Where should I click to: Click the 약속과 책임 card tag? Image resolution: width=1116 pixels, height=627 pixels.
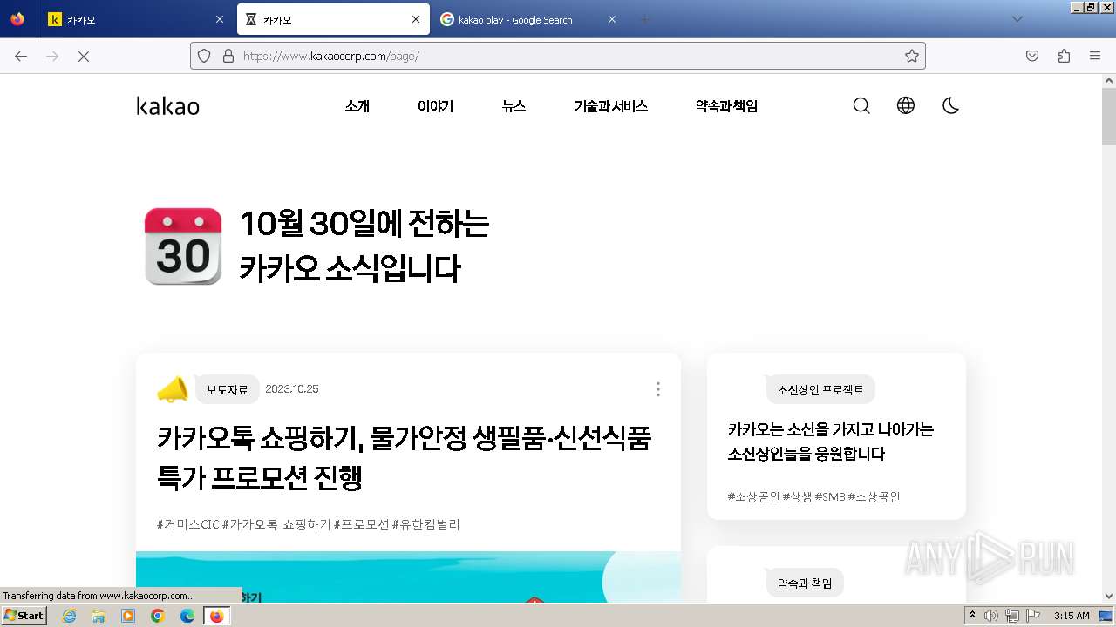[805, 583]
